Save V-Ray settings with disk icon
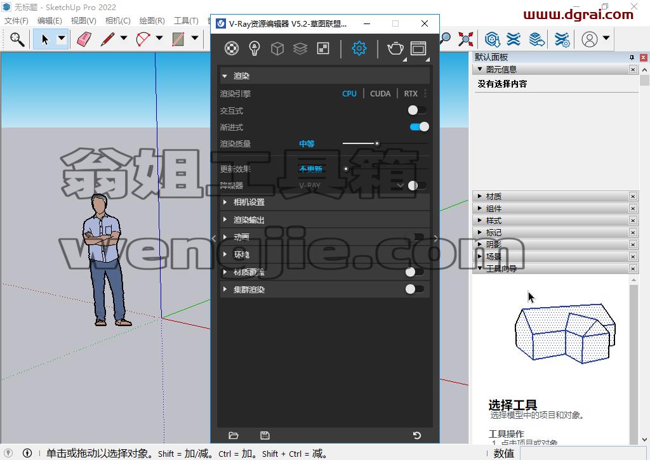This screenshot has width=650, height=460. (x=265, y=435)
